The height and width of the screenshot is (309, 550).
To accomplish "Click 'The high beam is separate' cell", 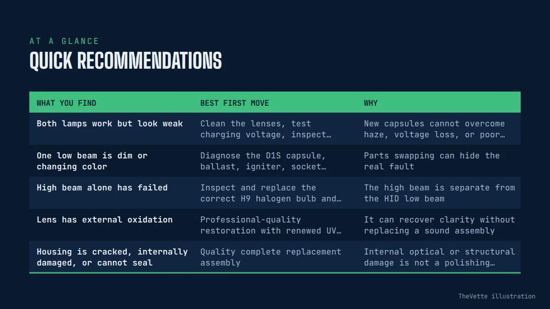I will pyautogui.click(x=440, y=193).
